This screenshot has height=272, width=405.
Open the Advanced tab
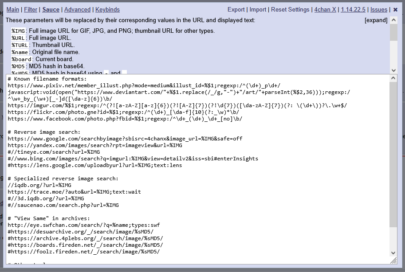(x=77, y=10)
